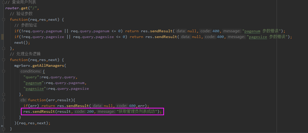Click "req.query.query" value in conditions
The image size is (308, 133).
click(x=58, y=77)
